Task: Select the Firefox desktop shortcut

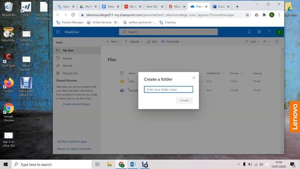Action: click(8, 85)
